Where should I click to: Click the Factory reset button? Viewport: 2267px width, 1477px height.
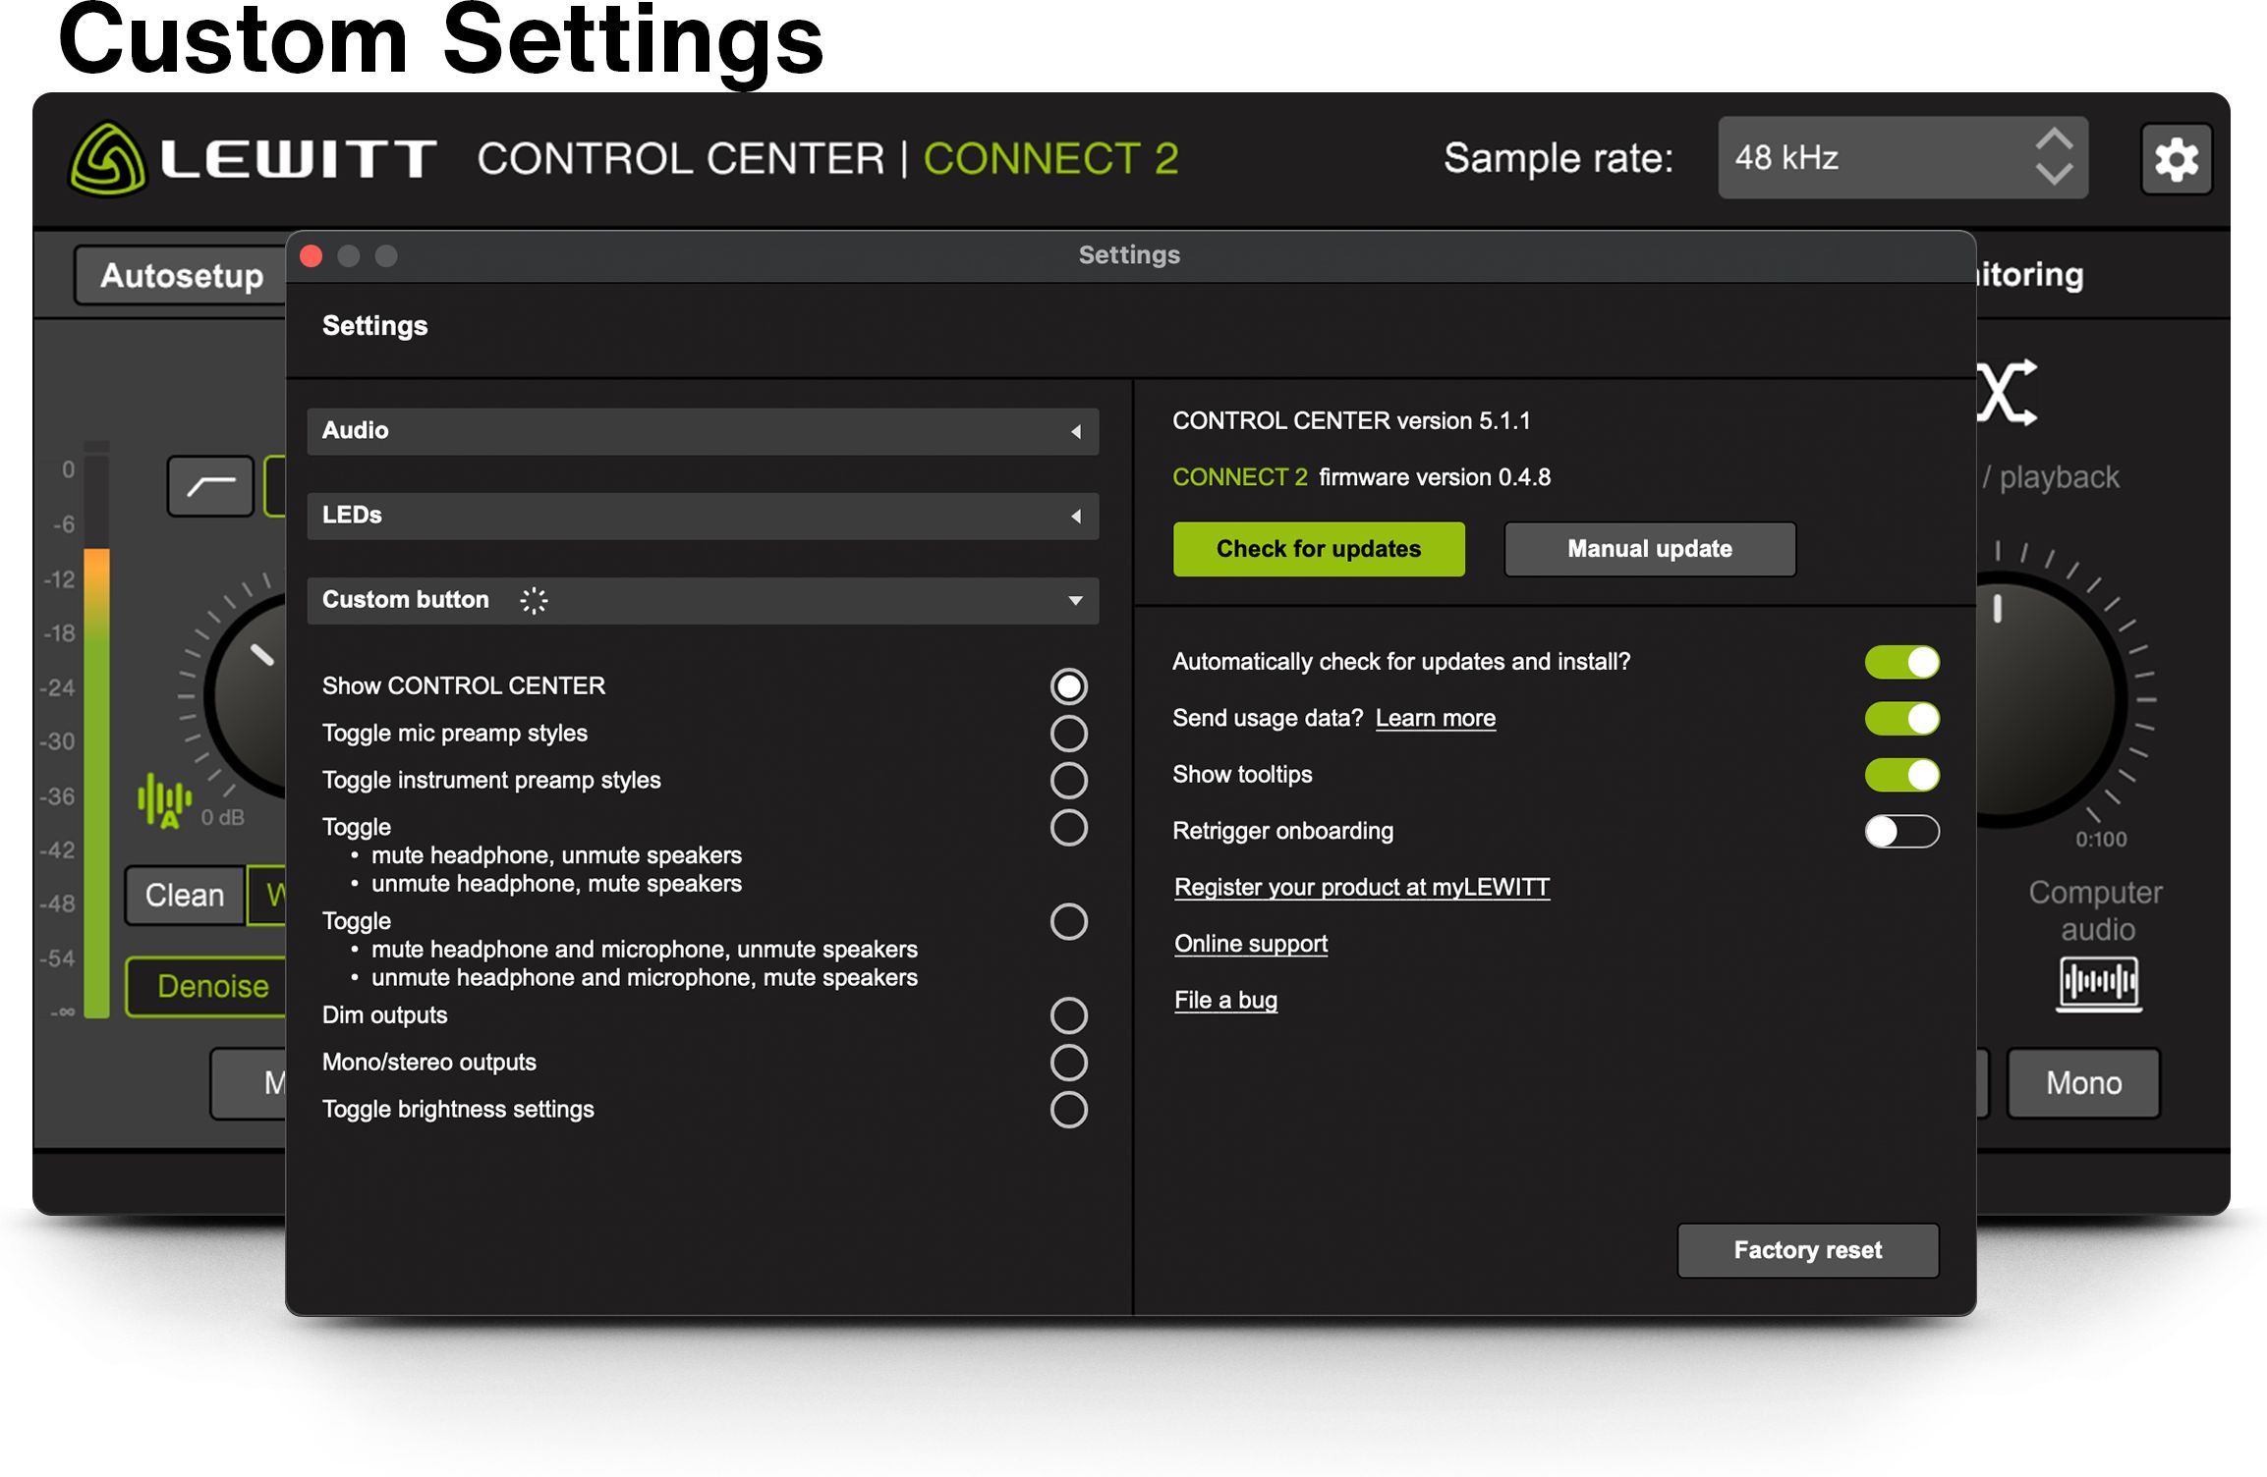(x=1806, y=1250)
